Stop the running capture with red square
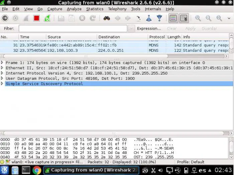The width and height of the screenshot is (234, 175). [x=36, y=18]
